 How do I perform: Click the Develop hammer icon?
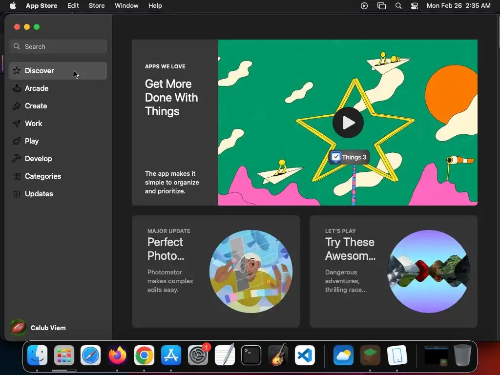[17, 159]
